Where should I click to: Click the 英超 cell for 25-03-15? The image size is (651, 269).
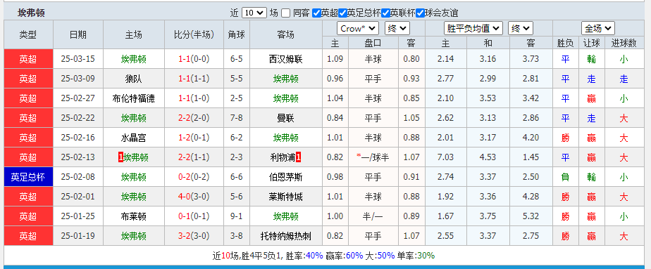click(x=28, y=59)
